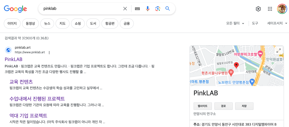Click the red location pin on map
This screenshot has width=289, height=127.
(x=236, y=66)
